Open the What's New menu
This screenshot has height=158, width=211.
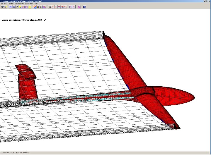click(x=29, y=4)
